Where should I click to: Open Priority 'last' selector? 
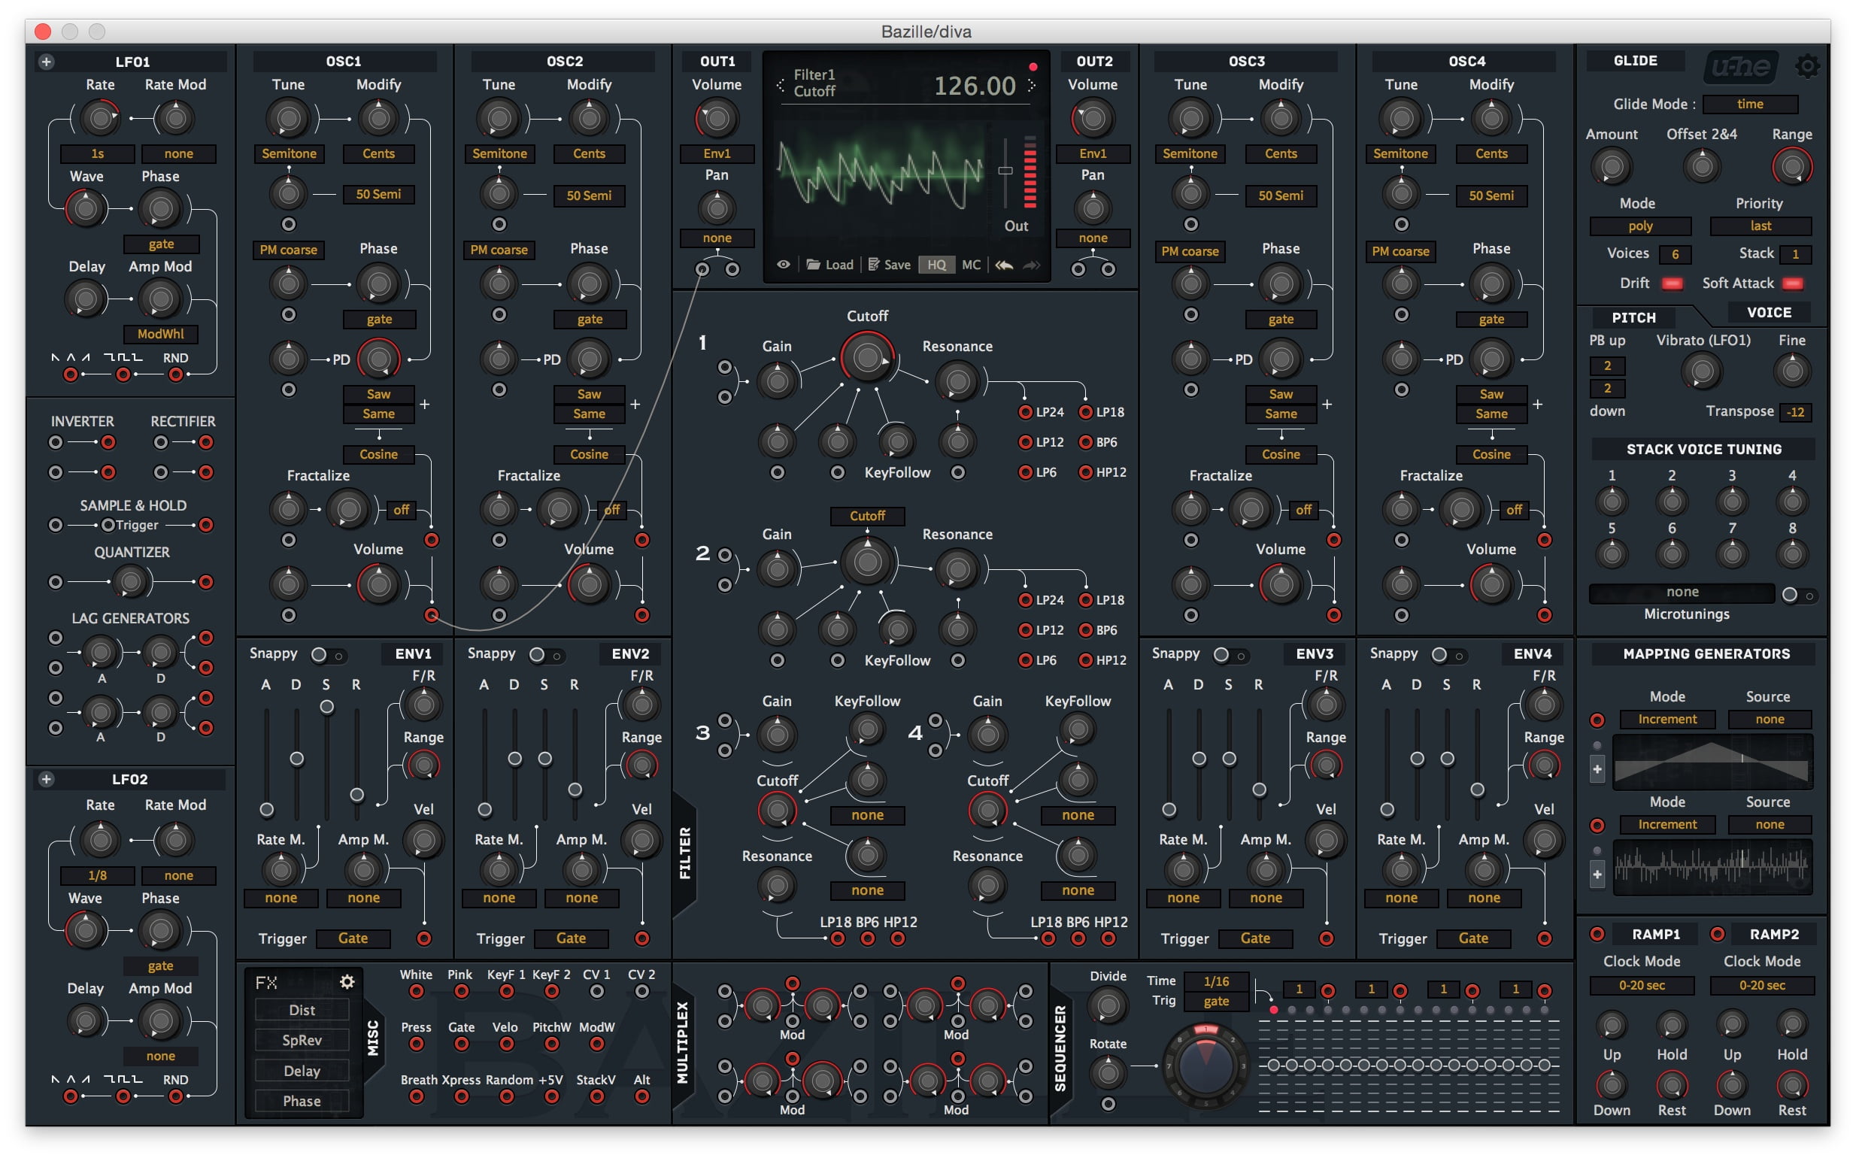pyautogui.click(x=1760, y=226)
